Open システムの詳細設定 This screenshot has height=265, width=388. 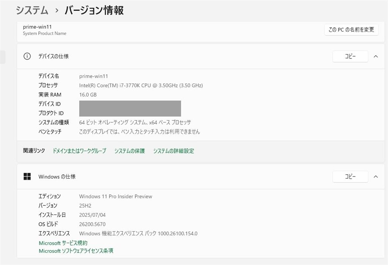click(173, 151)
